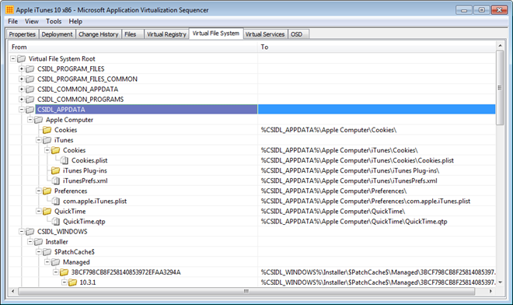Select the 3BCF798CB8F258140853972EFAA3294A folder
Screen dimensions: 513x305
126,272
